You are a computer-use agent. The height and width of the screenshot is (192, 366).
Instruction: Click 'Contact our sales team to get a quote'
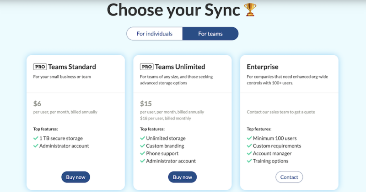(281, 112)
